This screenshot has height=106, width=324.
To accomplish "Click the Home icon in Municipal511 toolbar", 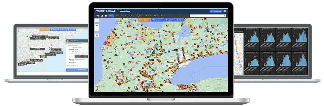I will pyautogui.click(x=97, y=16).
